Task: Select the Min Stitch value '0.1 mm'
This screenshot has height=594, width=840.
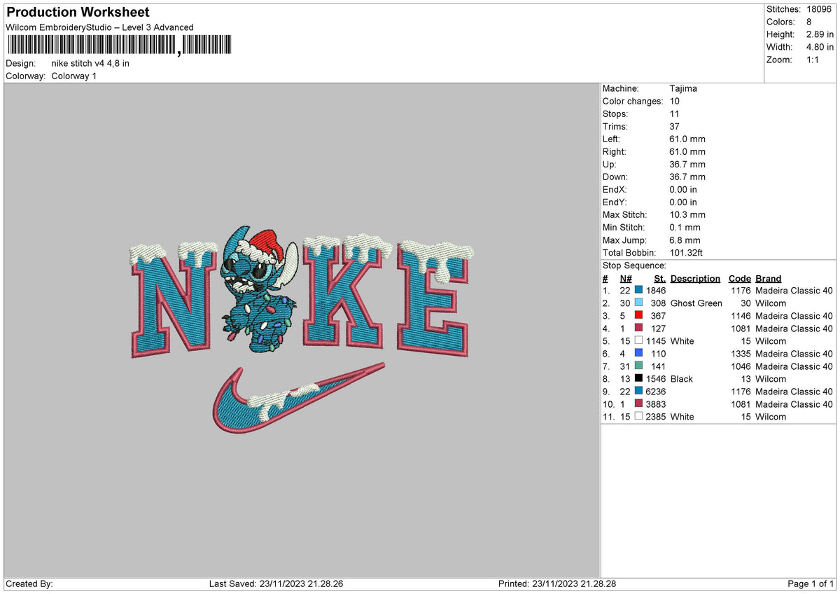Action: 685,228
